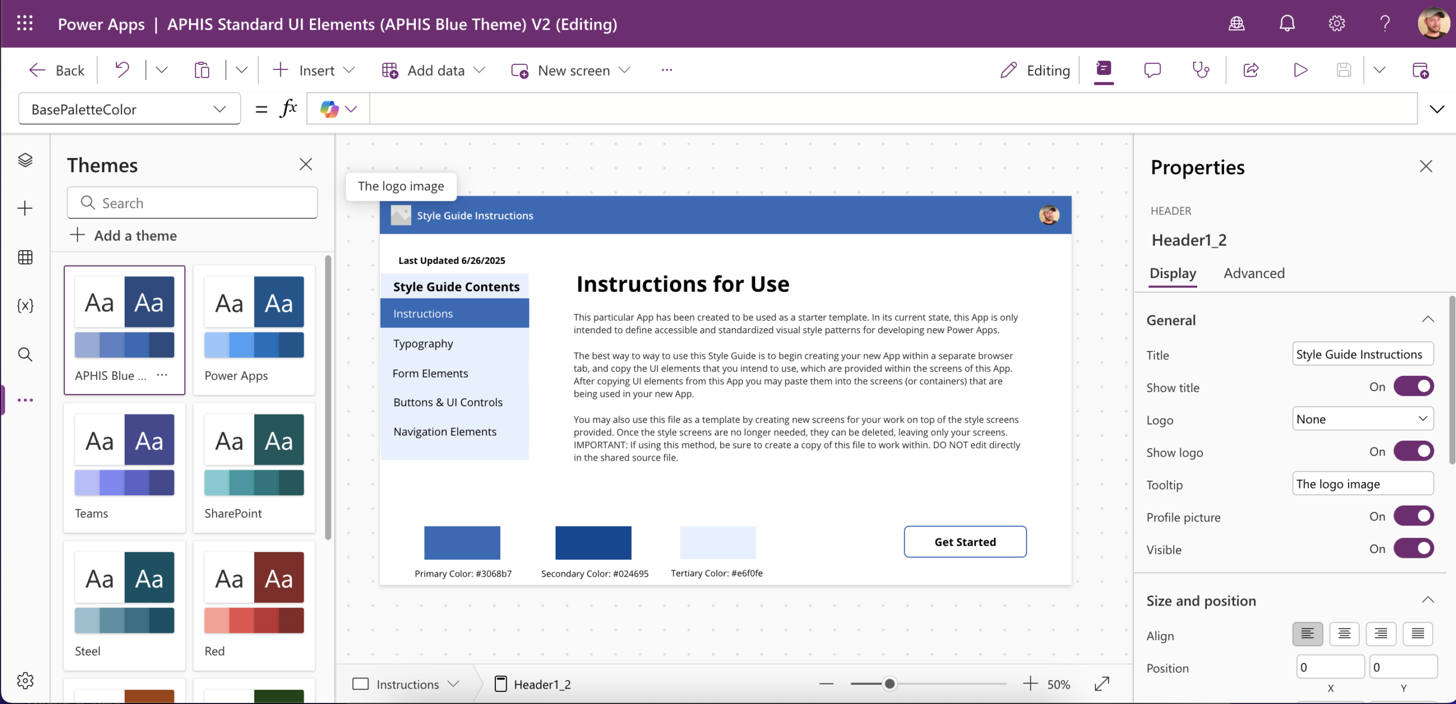Switch off the Show logo toggle

point(1413,452)
